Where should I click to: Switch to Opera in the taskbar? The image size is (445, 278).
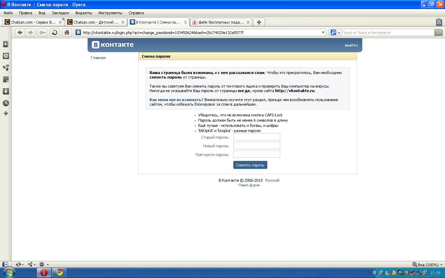click(44, 273)
